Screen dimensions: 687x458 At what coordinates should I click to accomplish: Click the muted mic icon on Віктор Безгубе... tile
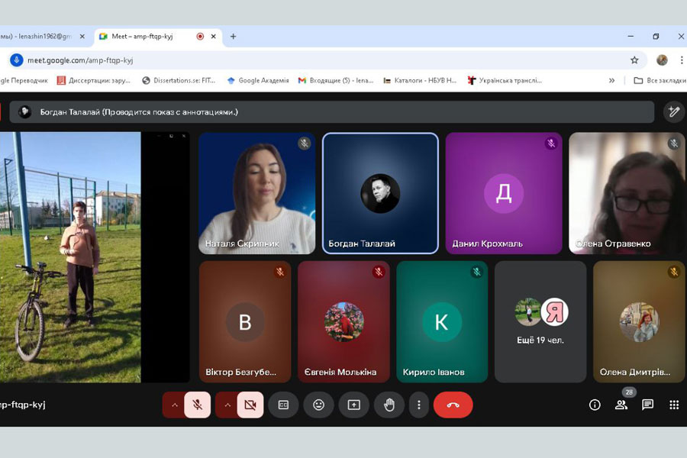tap(280, 273)
